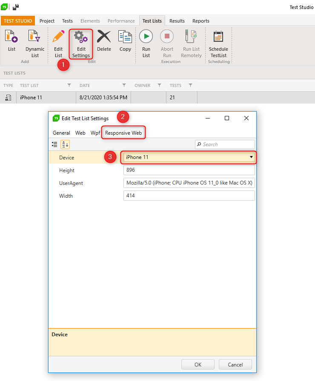Click the UserAgent value field
This screenshot has height=381, width=315.
189,183
